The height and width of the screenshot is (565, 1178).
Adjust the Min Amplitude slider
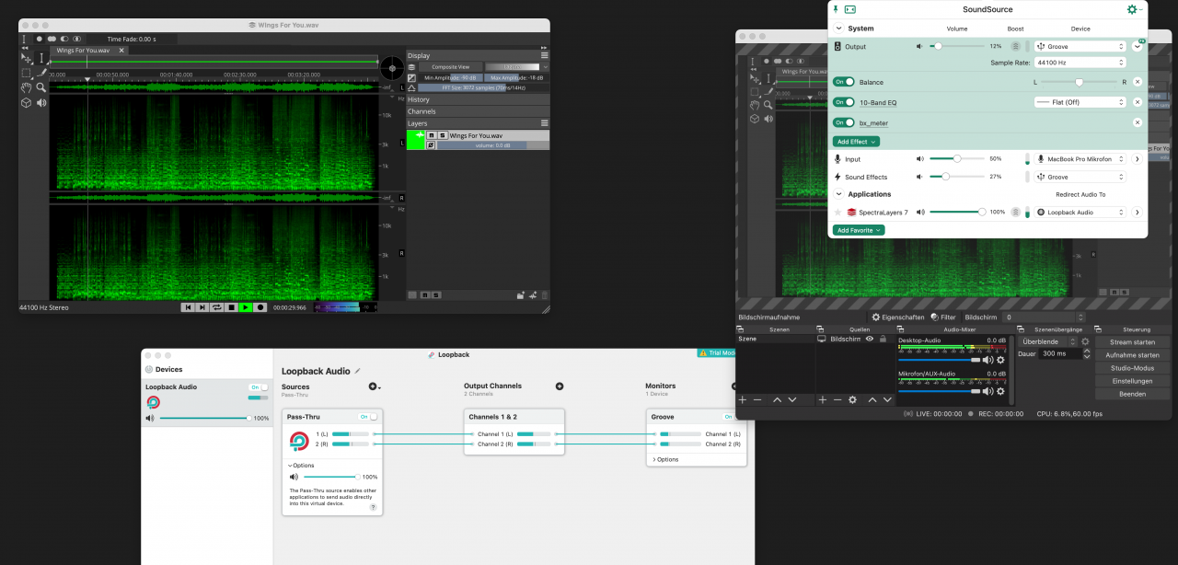tap(451, 78)
